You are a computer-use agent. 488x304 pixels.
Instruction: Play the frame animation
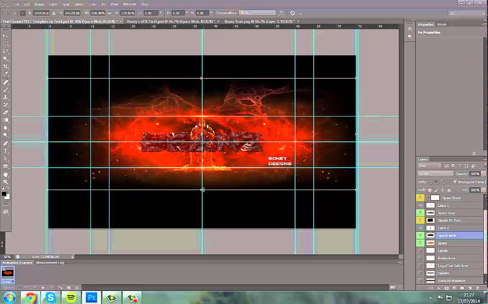pyautogui.click(x=43, y=288)
